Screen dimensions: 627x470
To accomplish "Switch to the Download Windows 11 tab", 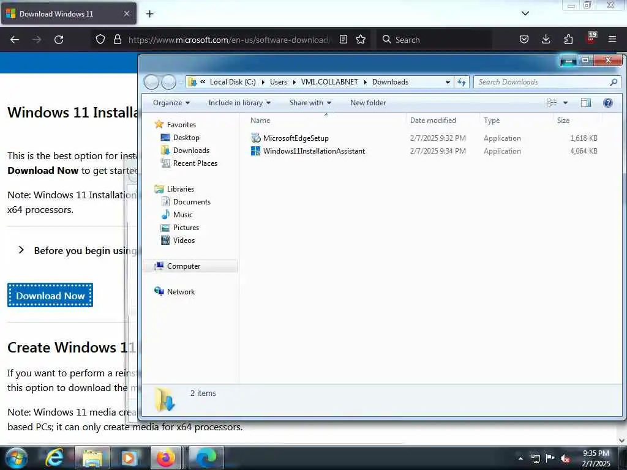I will (x=69, y=13).
